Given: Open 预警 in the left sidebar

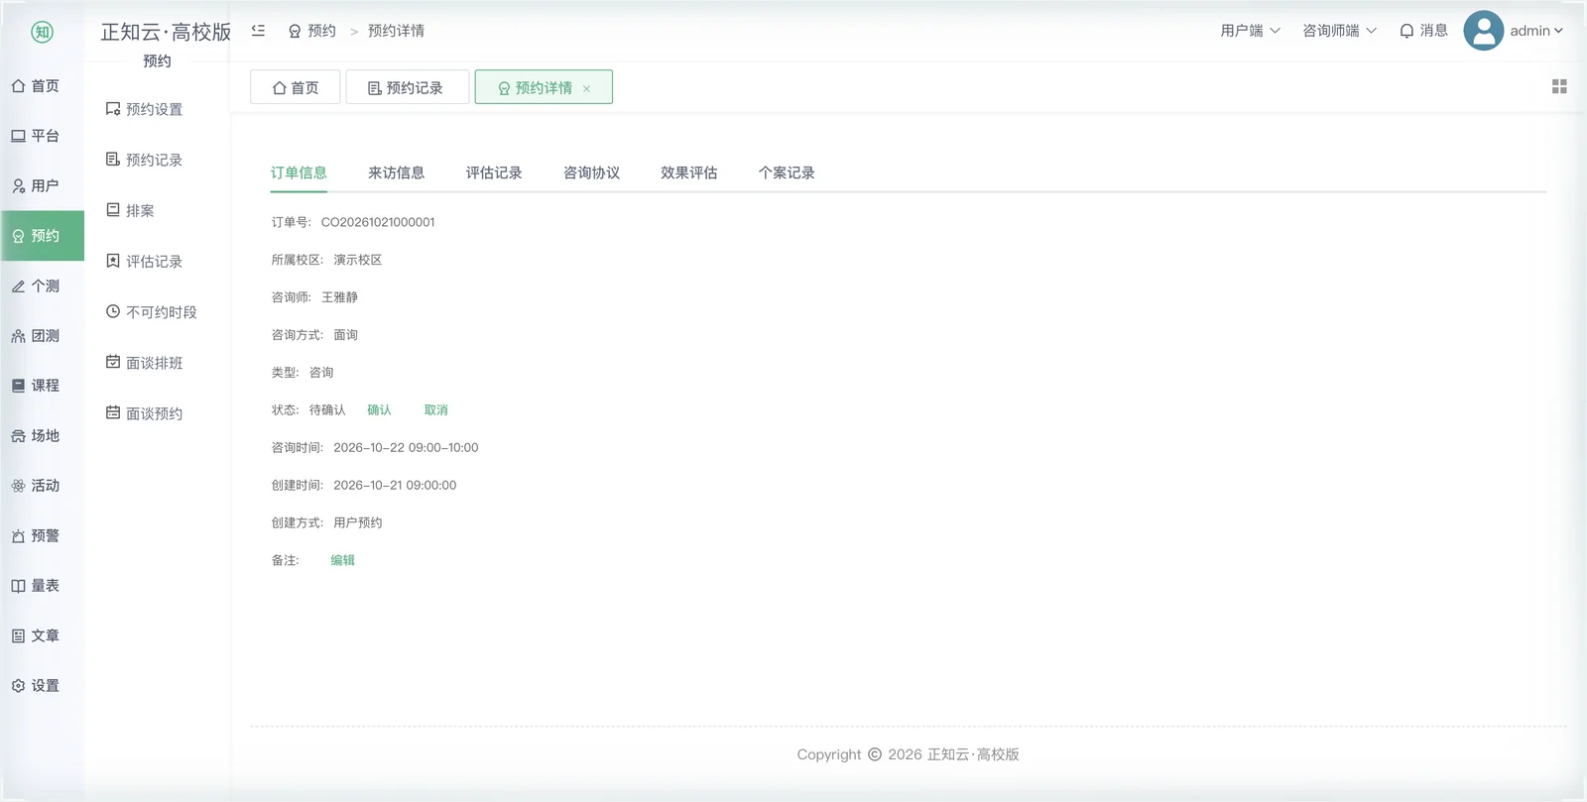Looking at the screenshot, I should click(36, 535).
